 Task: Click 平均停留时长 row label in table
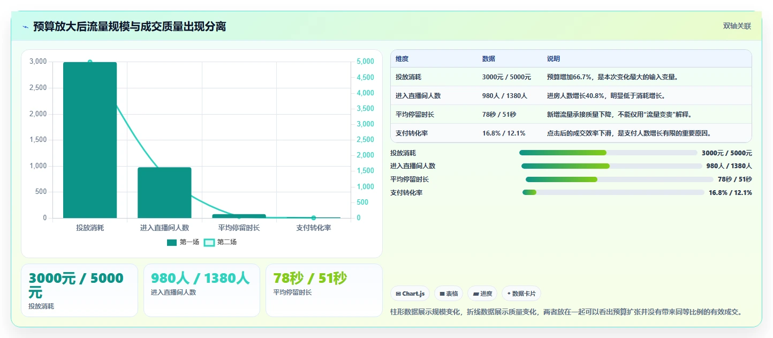[x=415, y=115]
